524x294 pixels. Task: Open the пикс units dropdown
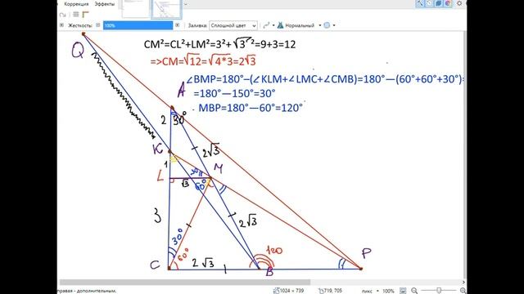(370, 291)
